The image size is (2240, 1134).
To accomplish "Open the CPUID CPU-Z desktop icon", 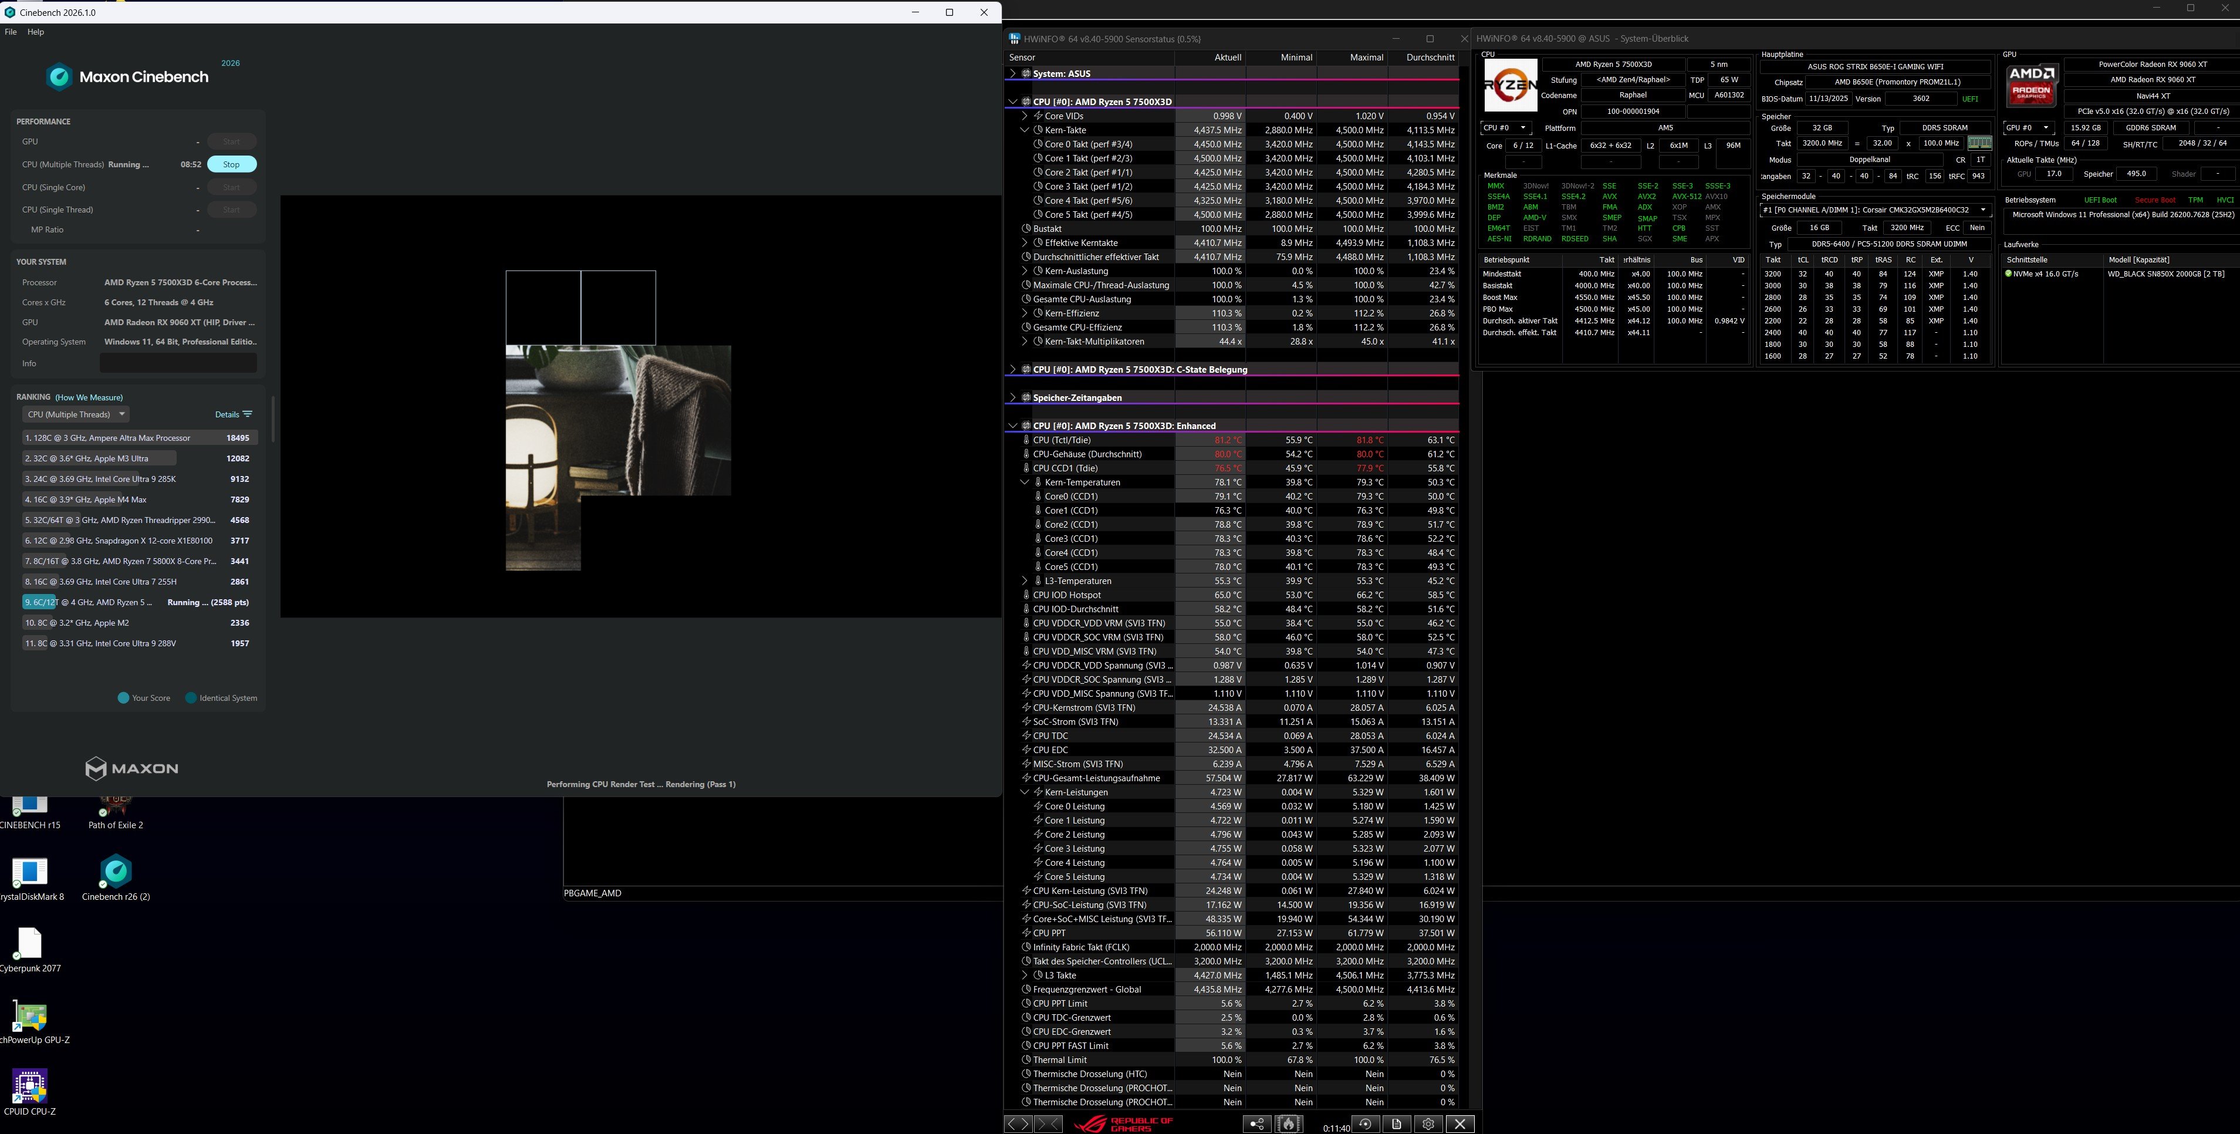I will pyautogui.click(x=29, y=1087).
